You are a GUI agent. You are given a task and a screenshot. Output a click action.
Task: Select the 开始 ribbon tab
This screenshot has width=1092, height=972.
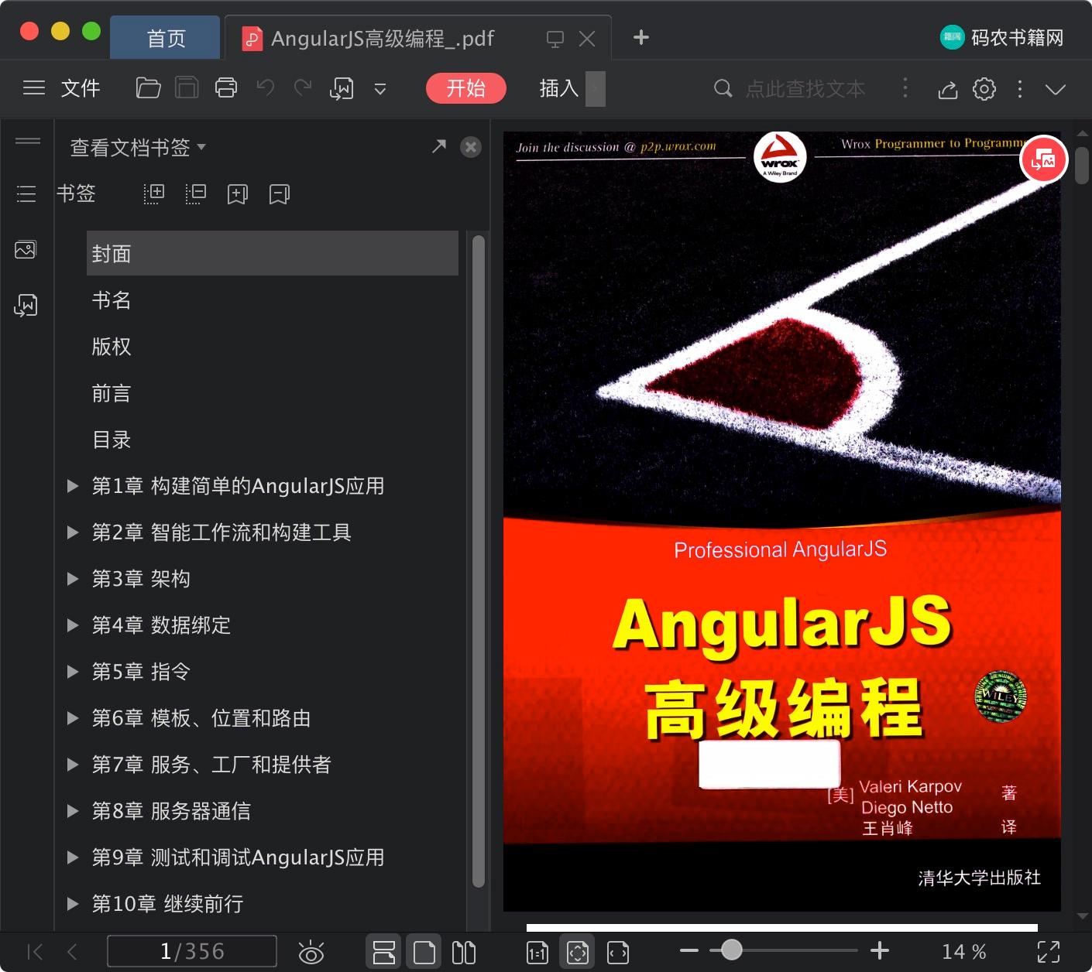tap(465, 88)
